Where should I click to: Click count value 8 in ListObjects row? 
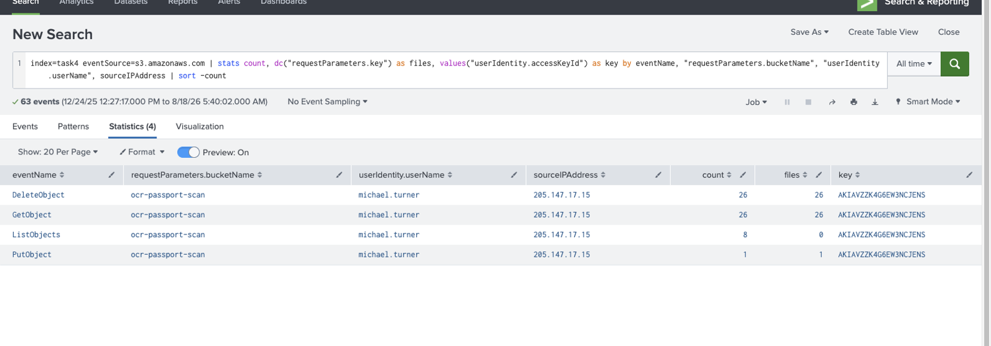coord(745,234)
